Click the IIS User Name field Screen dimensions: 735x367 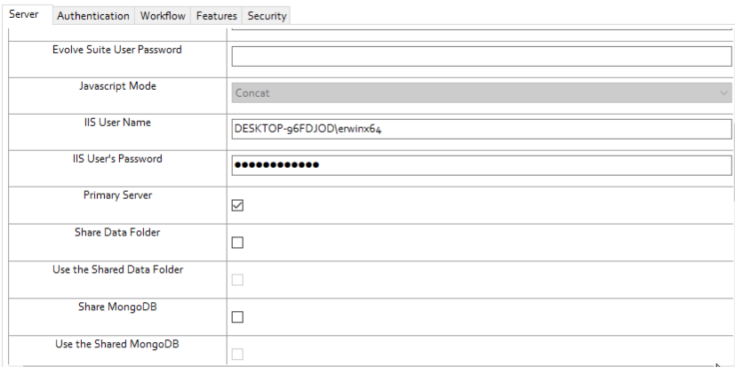(x=481, y=129)
